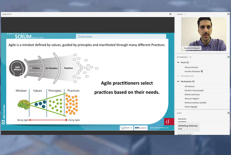This screenshot has height=155, width=231.
Task: Click the red 'd' logo on slide
Action: 167,122
